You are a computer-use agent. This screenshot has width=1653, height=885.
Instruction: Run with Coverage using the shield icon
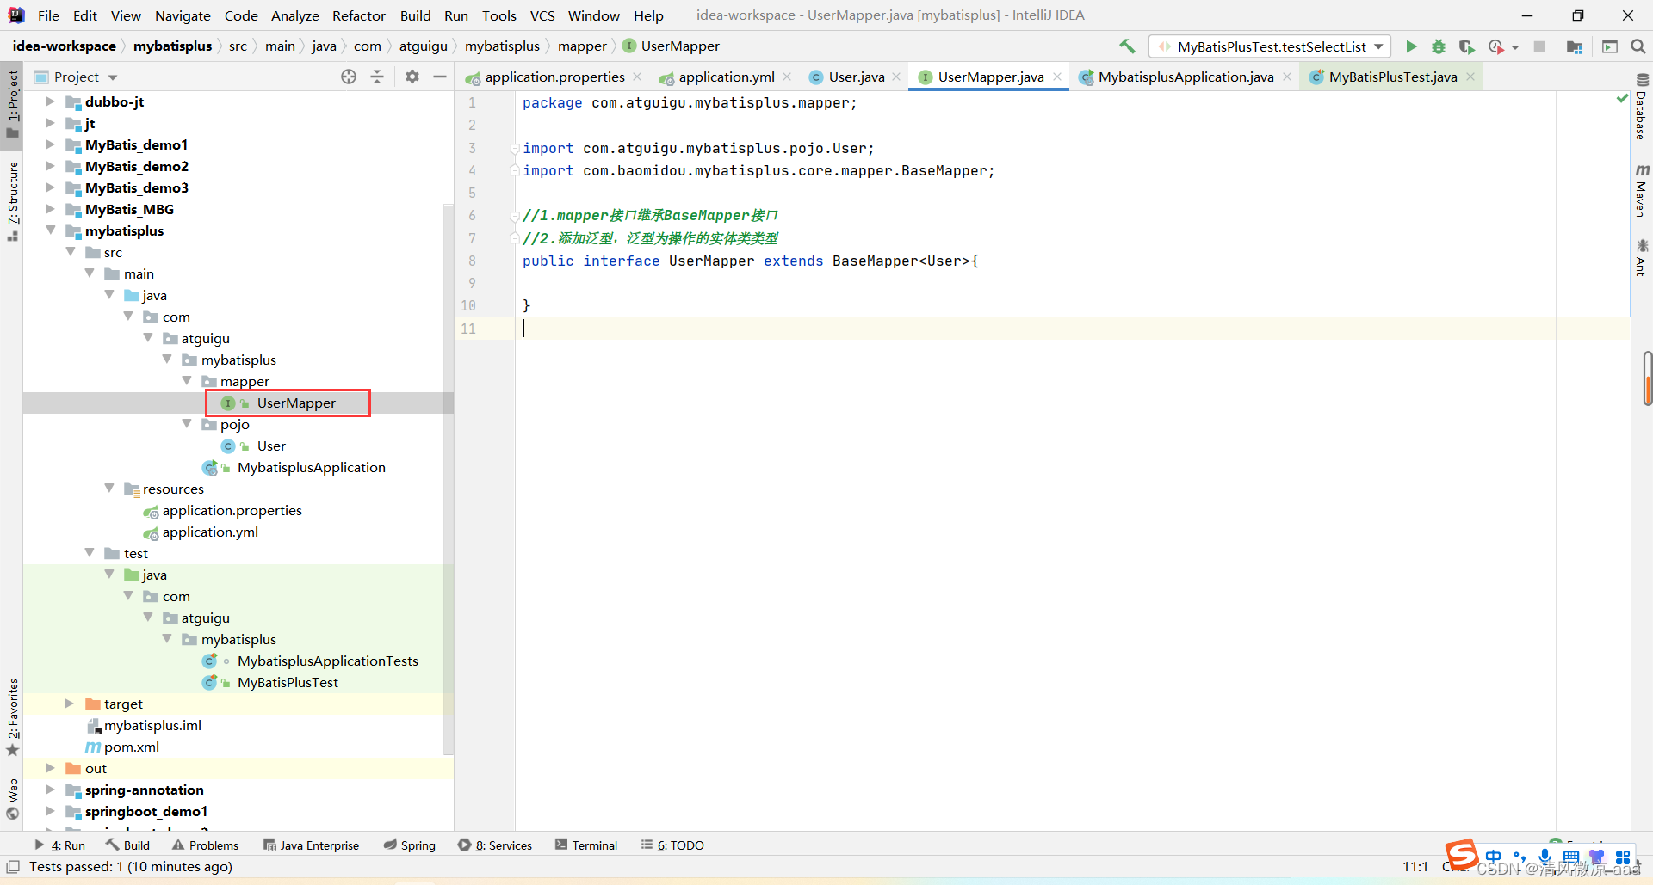pyautogui.click(x=1466, y=46)
